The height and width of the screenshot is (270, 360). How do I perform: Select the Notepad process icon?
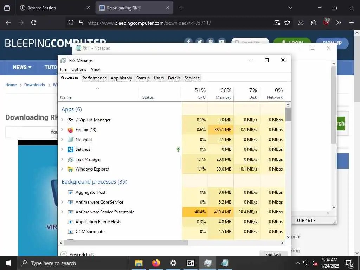pos(70,140)
